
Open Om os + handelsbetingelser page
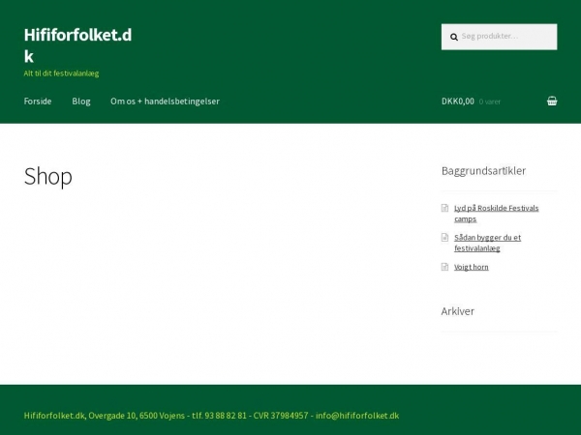point(165,101)
